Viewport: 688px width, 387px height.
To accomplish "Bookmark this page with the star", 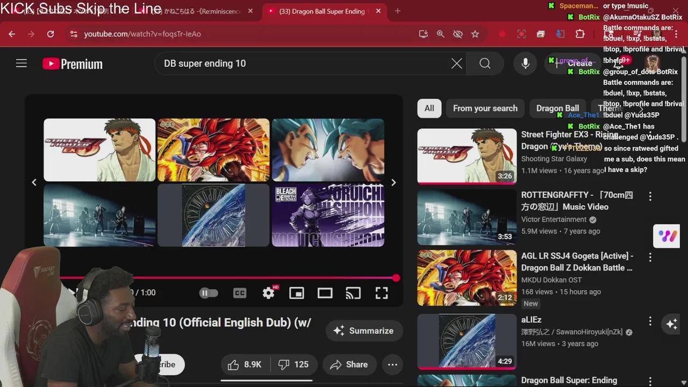I will click(x=475, y=34).
